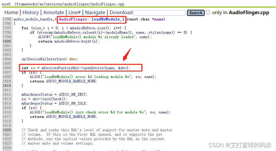Download the AudioFlinger.cpp file
The height and width of the screenshot is (151, 276).
point(121,12)
